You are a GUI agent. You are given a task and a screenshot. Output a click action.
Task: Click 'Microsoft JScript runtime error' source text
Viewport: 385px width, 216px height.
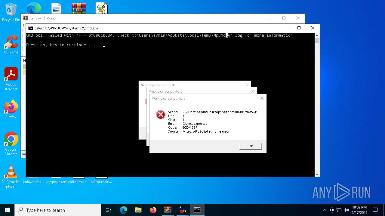point(206,131)
